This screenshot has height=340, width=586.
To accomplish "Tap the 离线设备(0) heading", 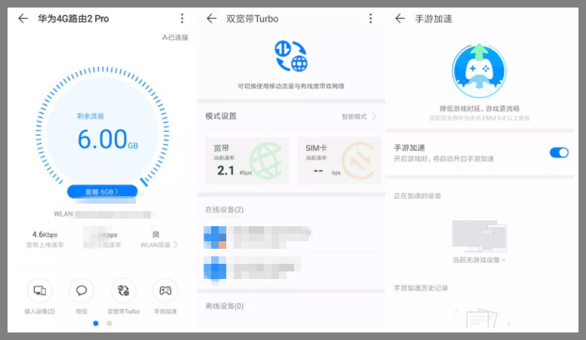I will pyautogui.click(x=224, y=306).
